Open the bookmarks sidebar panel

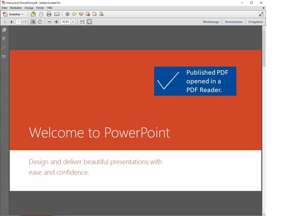4,39
